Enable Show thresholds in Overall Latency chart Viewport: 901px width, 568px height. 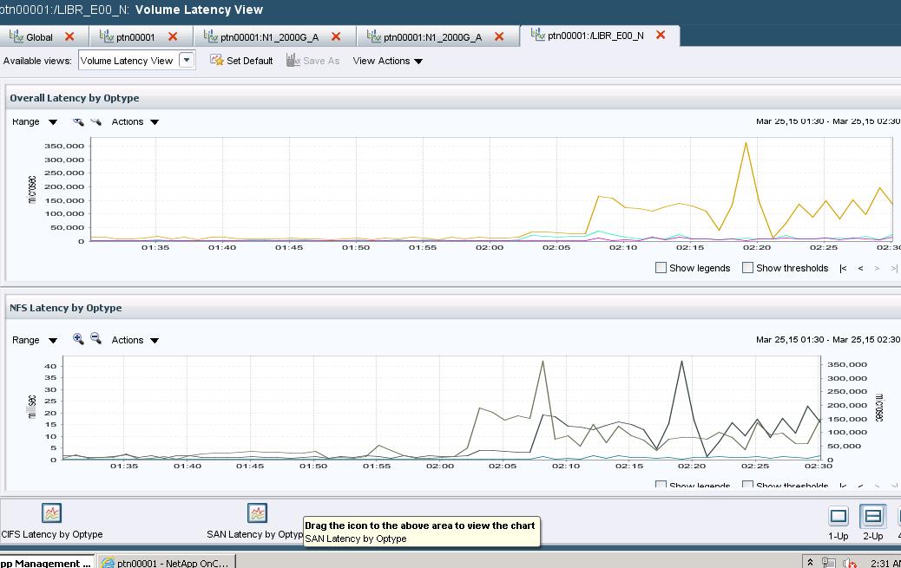coord(747,268)
